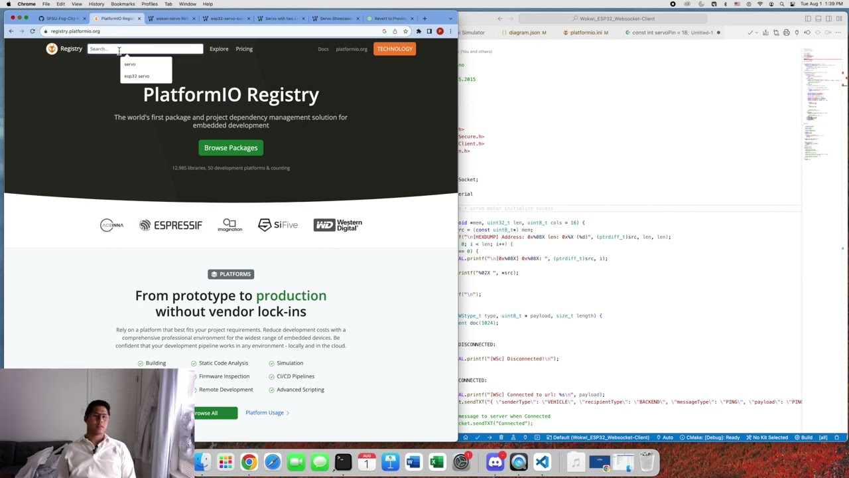Click into the Registry search field
Screen dimensions: 849x478
[145, 48]
